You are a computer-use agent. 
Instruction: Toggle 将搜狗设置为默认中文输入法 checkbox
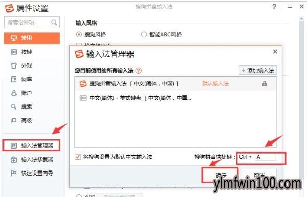click(x=78, y=157)
